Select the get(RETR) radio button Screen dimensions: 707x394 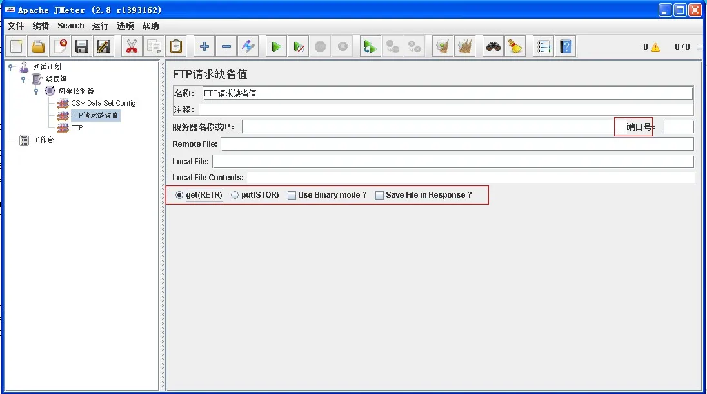click(x=179, y=195)
